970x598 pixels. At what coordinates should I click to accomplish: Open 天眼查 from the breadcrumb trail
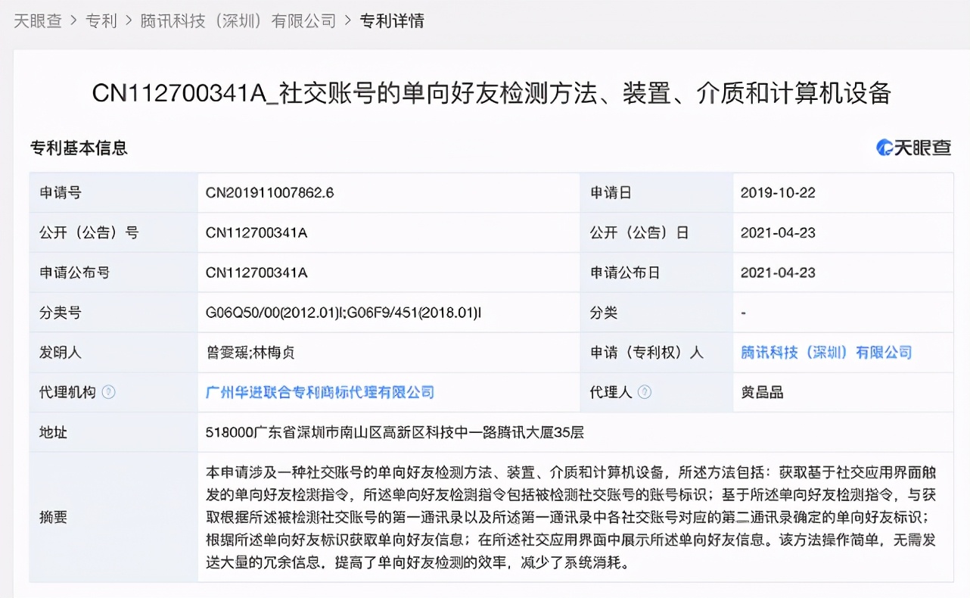click(39, 20)
